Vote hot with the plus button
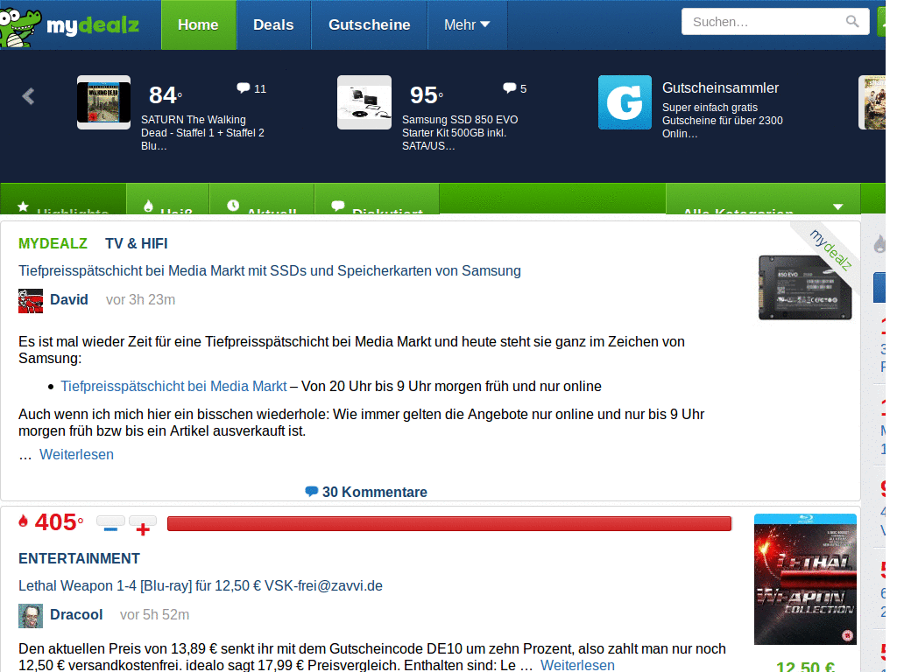The image size is (897, 672). pos(143,525)
